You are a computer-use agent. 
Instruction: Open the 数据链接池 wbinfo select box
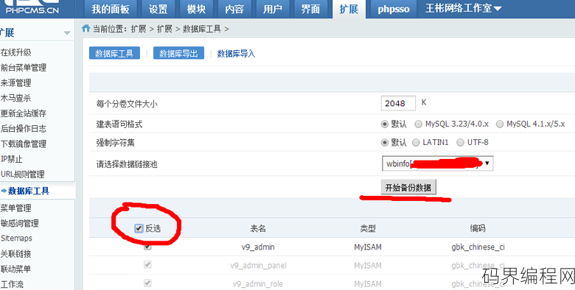[x=437, y=163]
